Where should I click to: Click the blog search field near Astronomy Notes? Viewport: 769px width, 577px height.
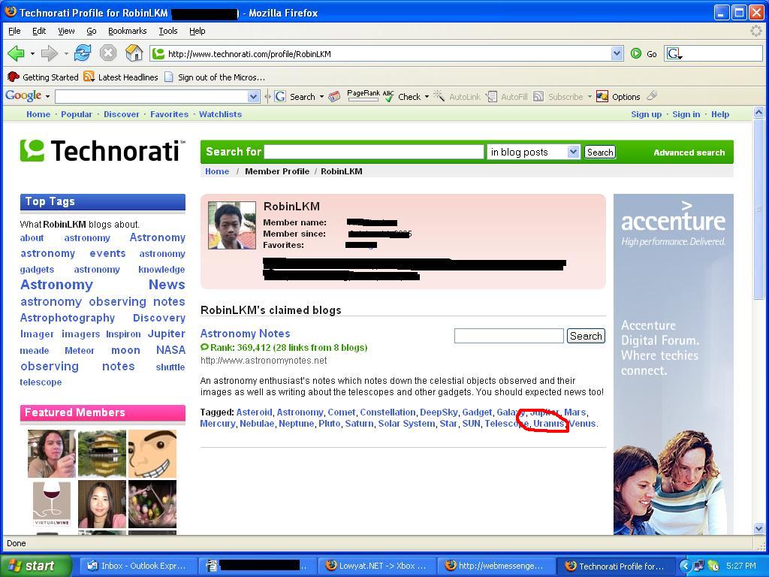(x=508, y=336)
